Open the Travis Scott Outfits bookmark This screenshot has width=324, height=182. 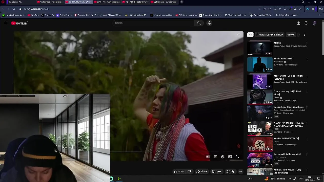tap(211, 15)
